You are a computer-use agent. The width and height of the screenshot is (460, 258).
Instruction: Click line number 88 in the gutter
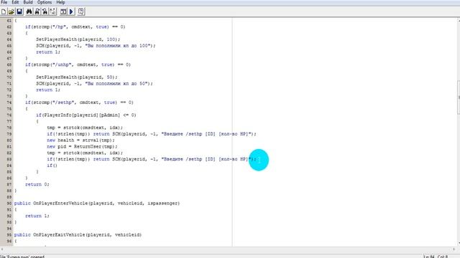click(9, 191)
